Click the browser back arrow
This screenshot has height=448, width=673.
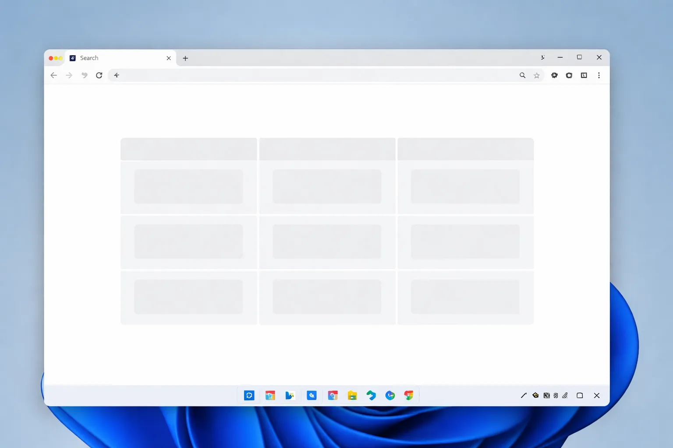coord(53,75)
